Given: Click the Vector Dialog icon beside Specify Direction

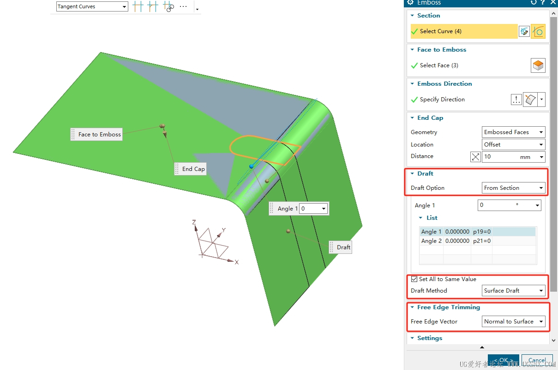Looking at the screenshot, I should coord(516,100).
